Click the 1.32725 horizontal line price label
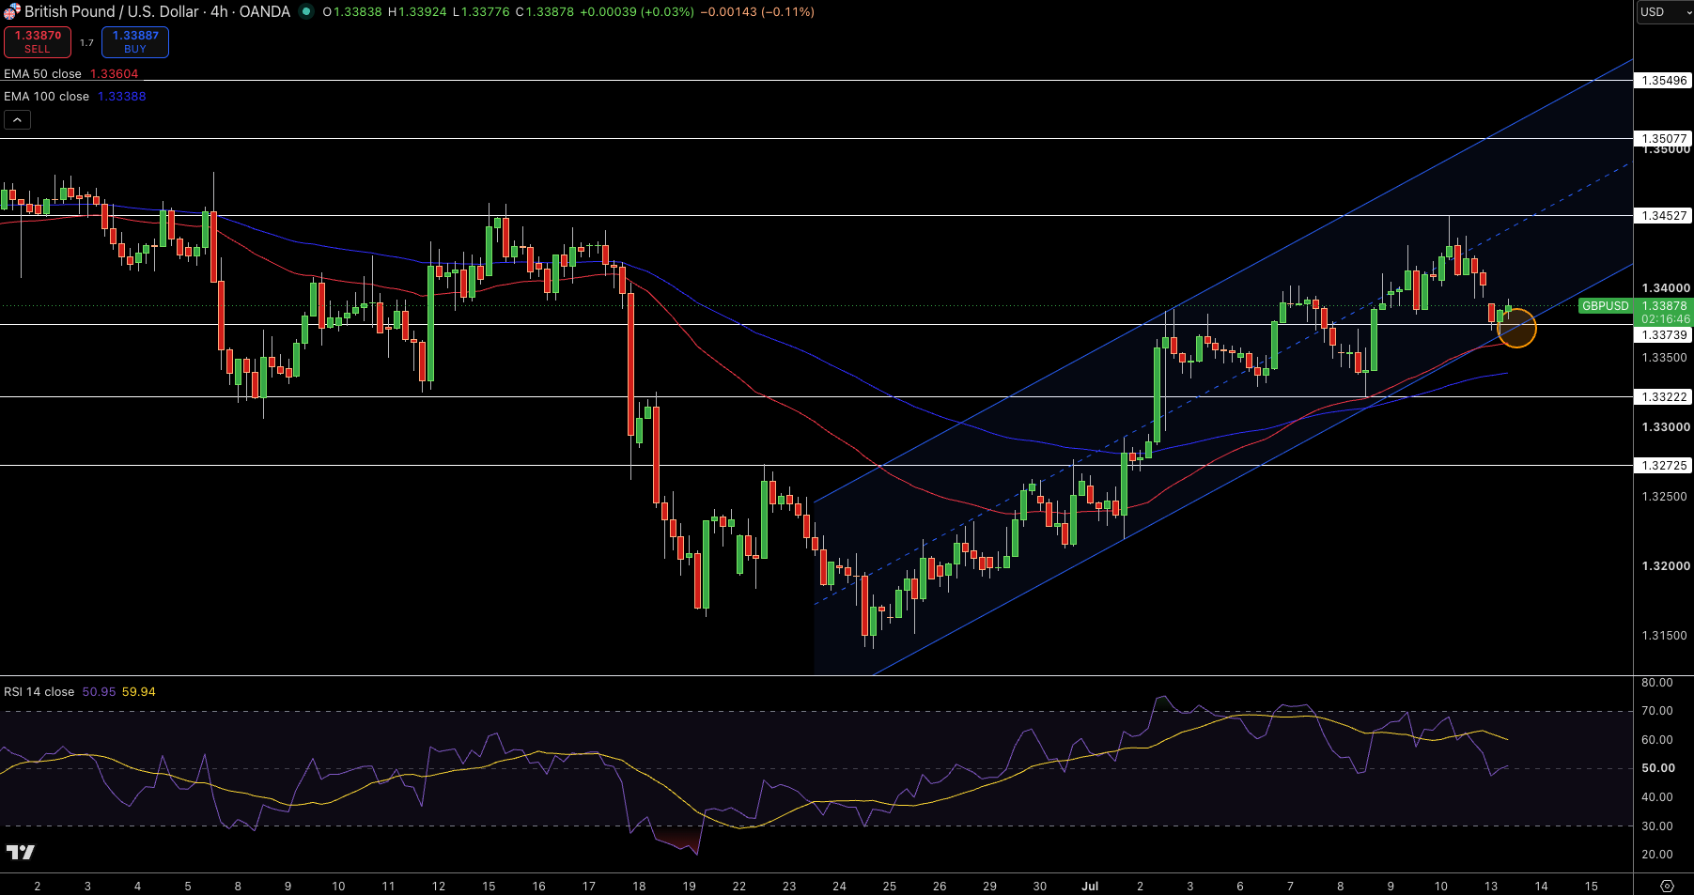Viewport: 1694px width, 895px height. coord(1663,465)
